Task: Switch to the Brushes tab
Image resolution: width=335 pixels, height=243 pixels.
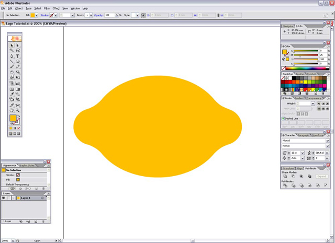Action: (300, 74)
